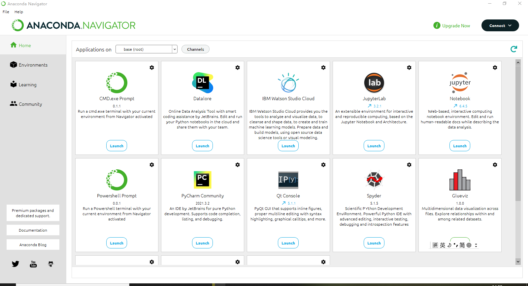Go to the Home tab
The image size is (528, 286).
pyautogui.click(x=33, y=45)
